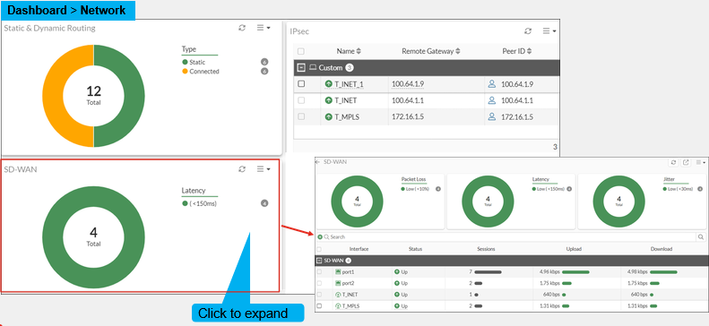Tick the IPsec T_INET row checkbox
Viewport: 709px width, 326px height.
point(301,100)
